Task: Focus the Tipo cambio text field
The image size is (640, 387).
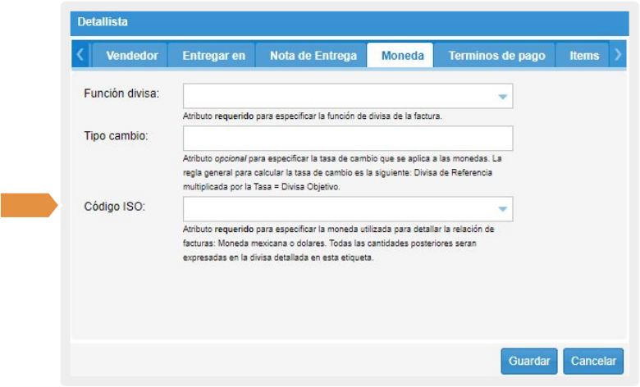Action: 348,139
